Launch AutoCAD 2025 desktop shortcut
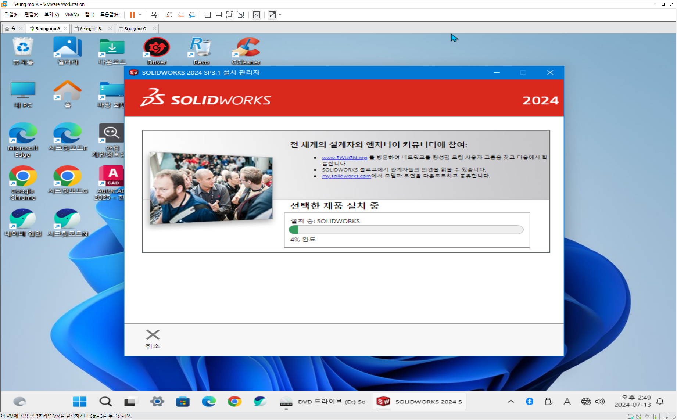 (111, 183)
